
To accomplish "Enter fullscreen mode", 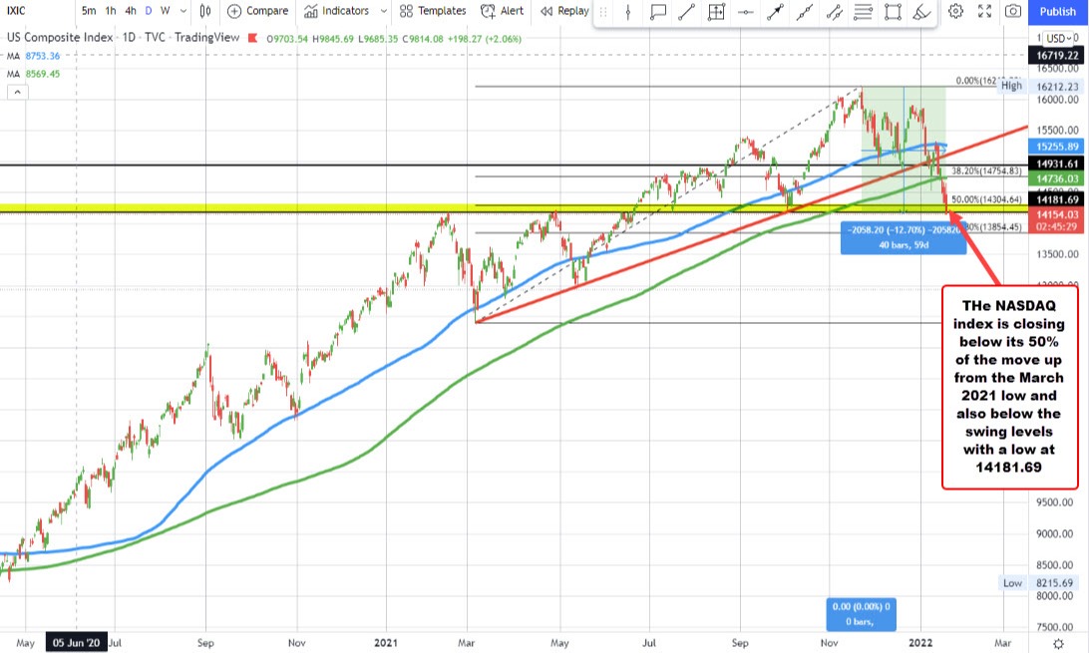I will pyautogui.click(x=984, y=11).
